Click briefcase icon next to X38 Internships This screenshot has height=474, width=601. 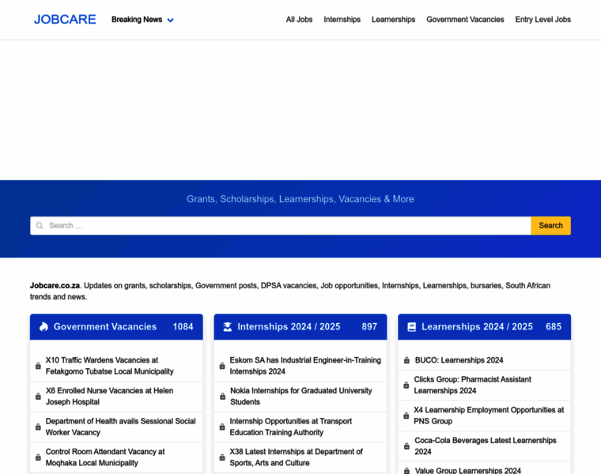(222, 457)
